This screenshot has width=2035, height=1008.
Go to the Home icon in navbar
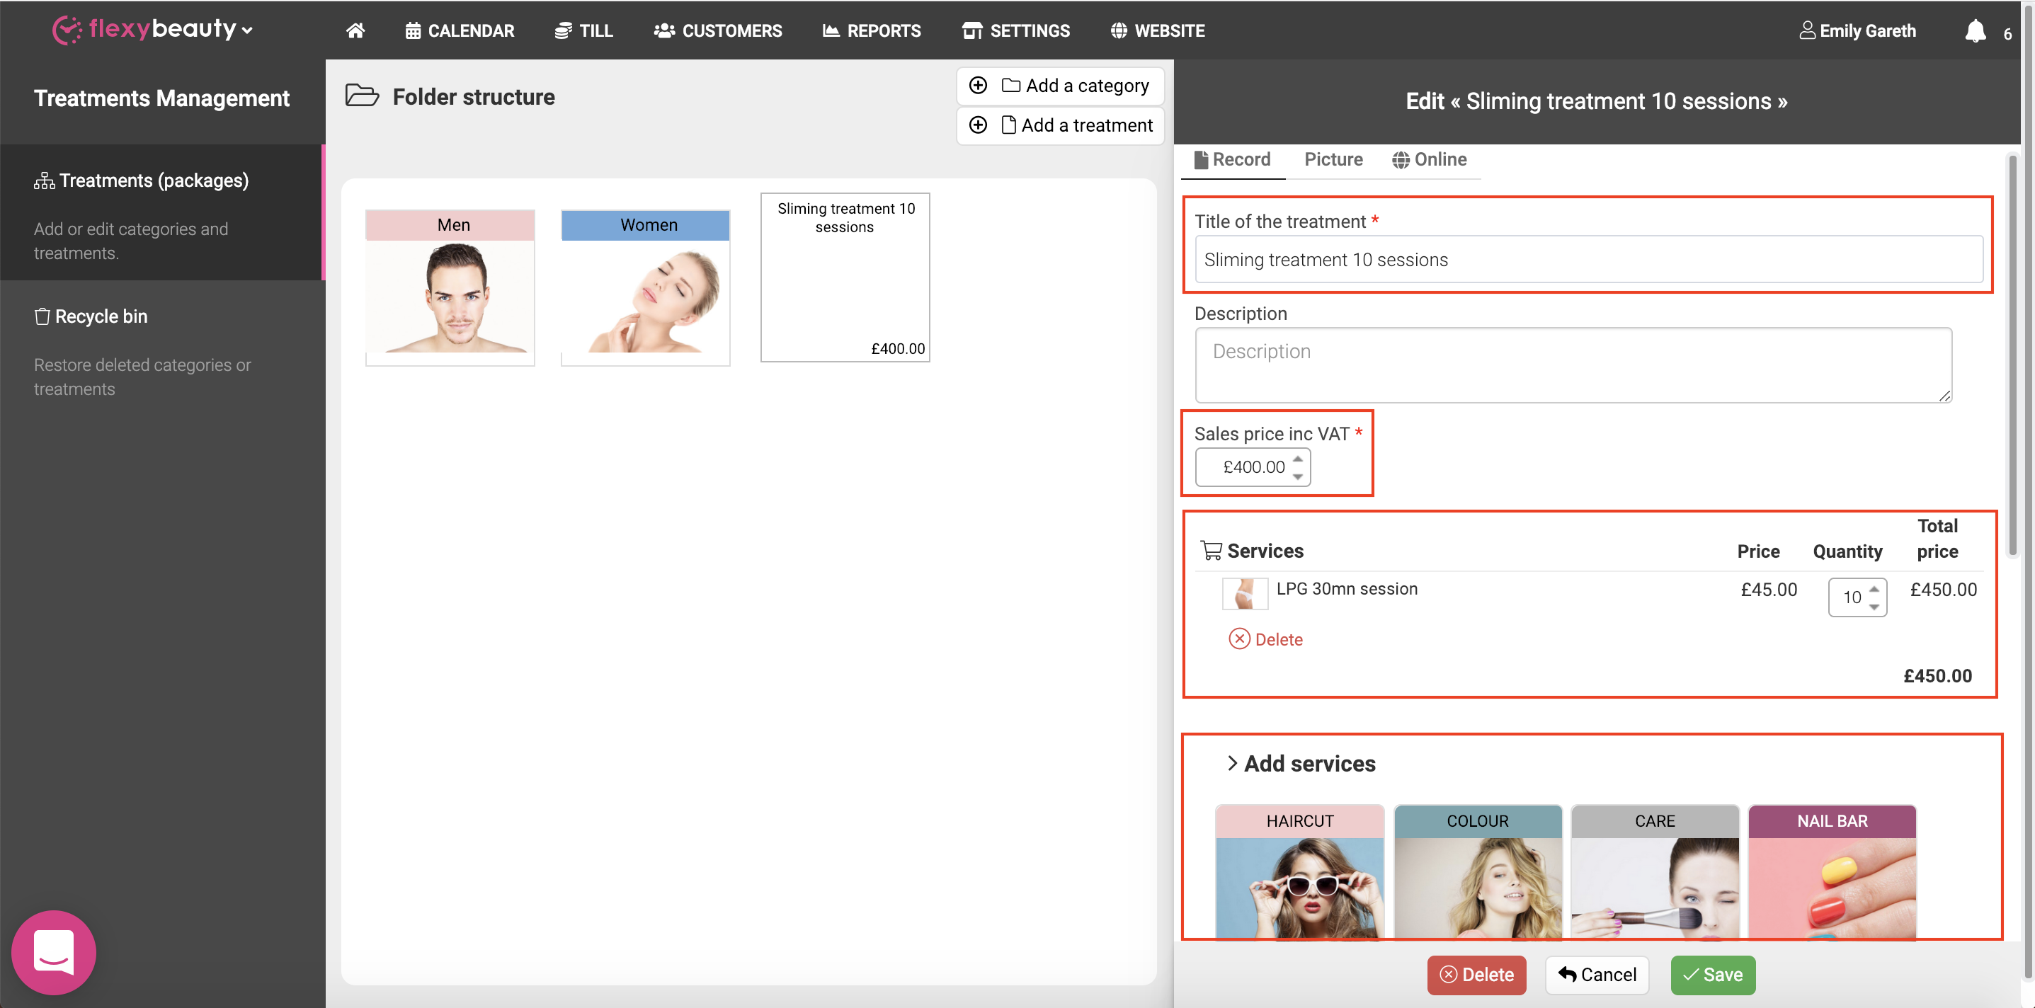coord(355,31)
